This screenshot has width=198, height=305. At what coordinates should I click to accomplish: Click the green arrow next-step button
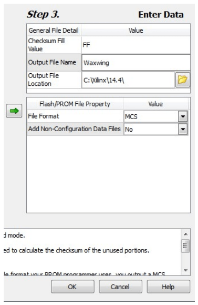[x=14, y=111]
